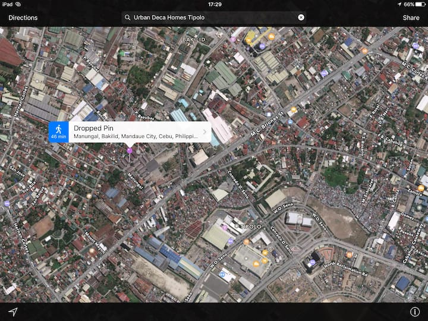
Task: Clear the search field text
Action: click(301, 17)
